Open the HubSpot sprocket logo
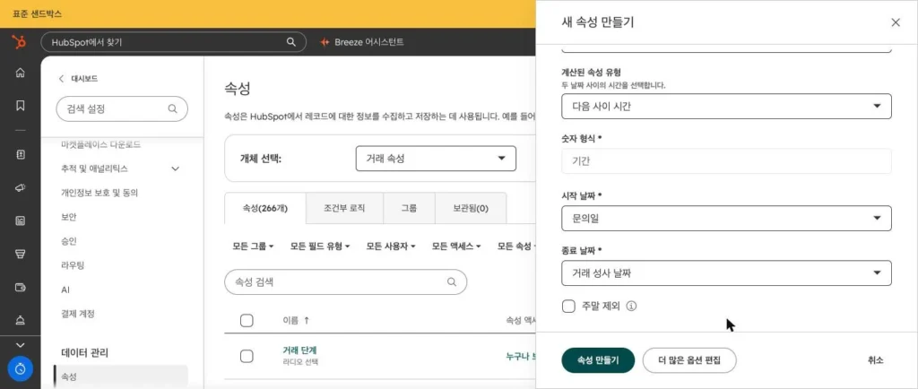 (20, 42)
